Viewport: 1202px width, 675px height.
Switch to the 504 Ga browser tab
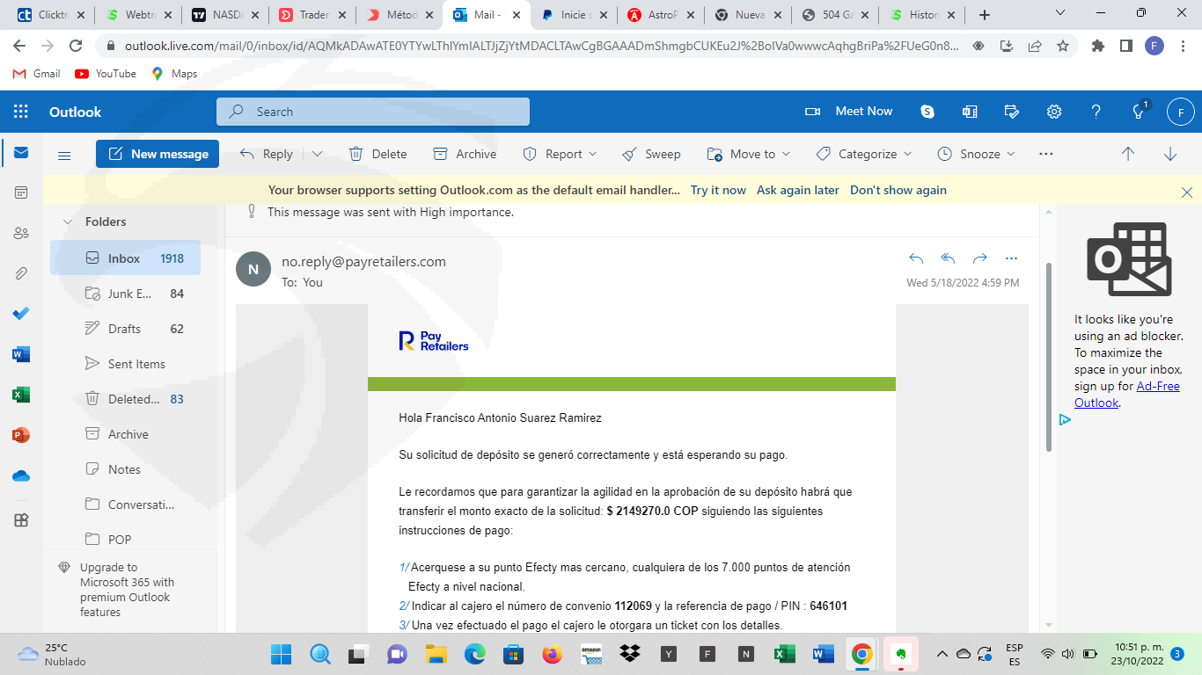coord(836,15)
